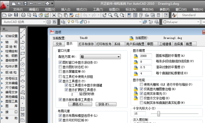Switch to 用户系统配置 tab
Image resolution: width=205 pixels, height=123 pixels.
point(135,44)
